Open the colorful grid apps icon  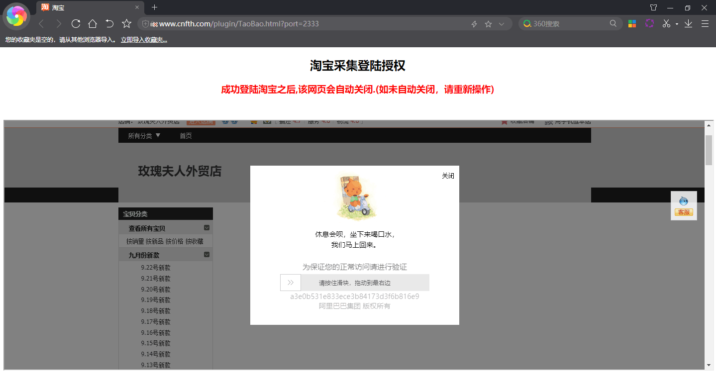[632, 23]
